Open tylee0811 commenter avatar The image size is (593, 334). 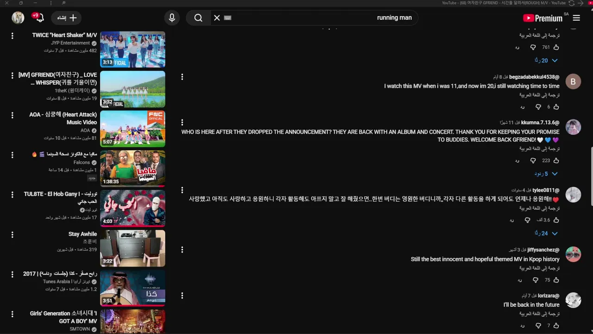point(573,195)
